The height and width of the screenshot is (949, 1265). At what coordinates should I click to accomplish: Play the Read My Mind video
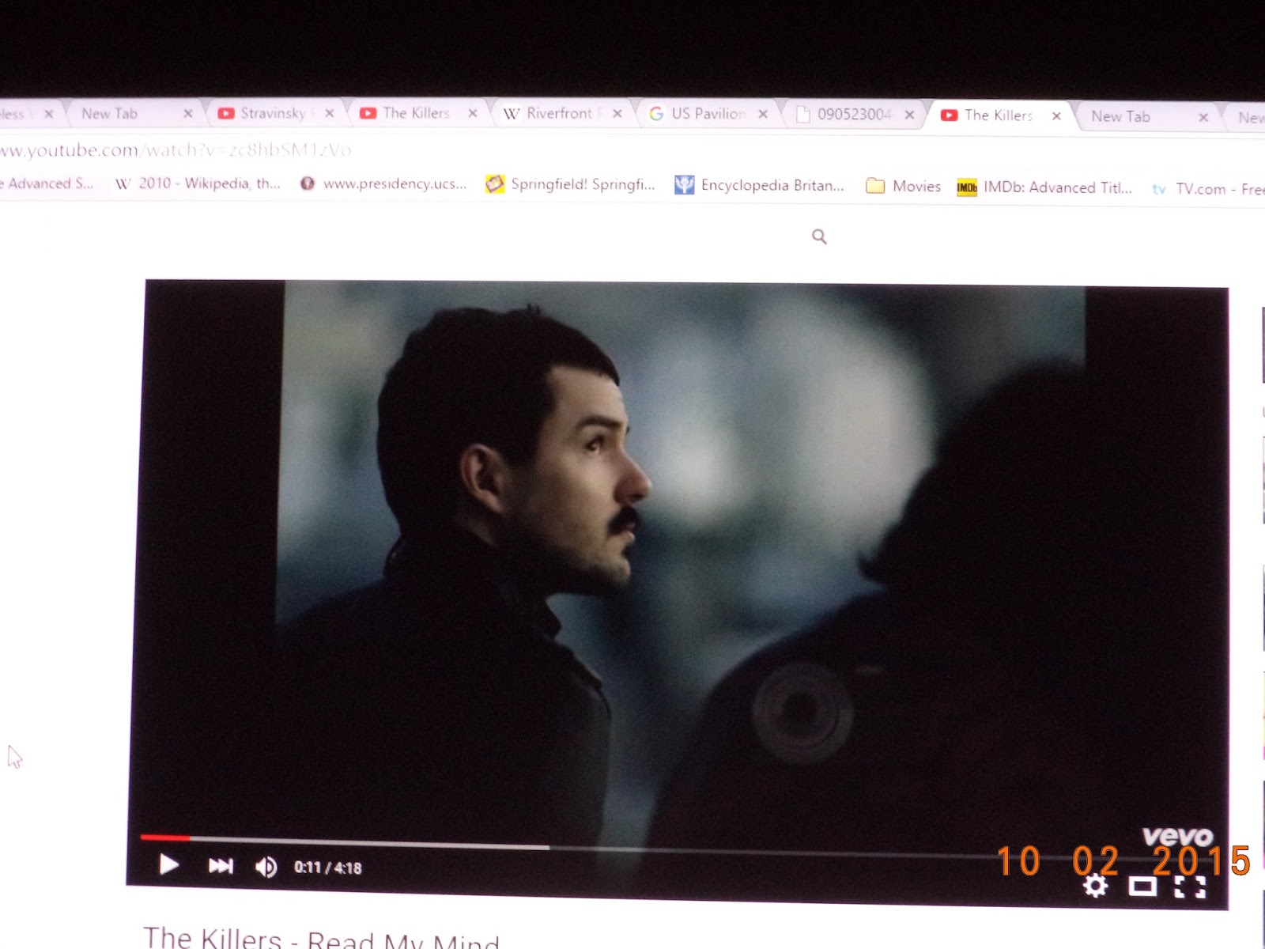pyautogui.click(x=168, y=865)
